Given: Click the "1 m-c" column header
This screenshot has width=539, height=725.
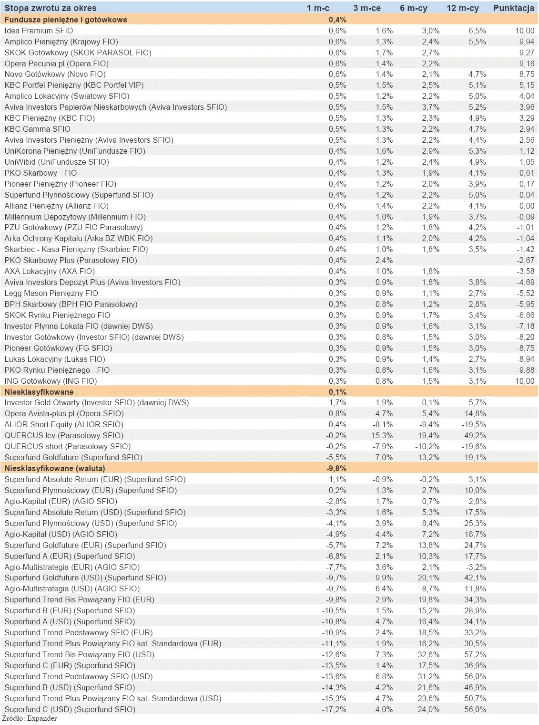Looking at the screenshot, I should (x=318, y=8).
